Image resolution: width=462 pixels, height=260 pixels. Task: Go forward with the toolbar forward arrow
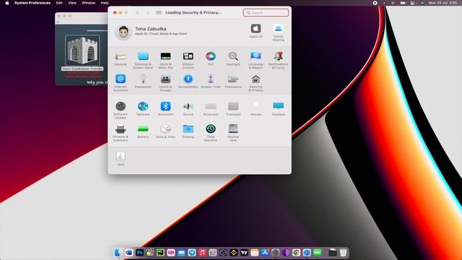[147, 13]
